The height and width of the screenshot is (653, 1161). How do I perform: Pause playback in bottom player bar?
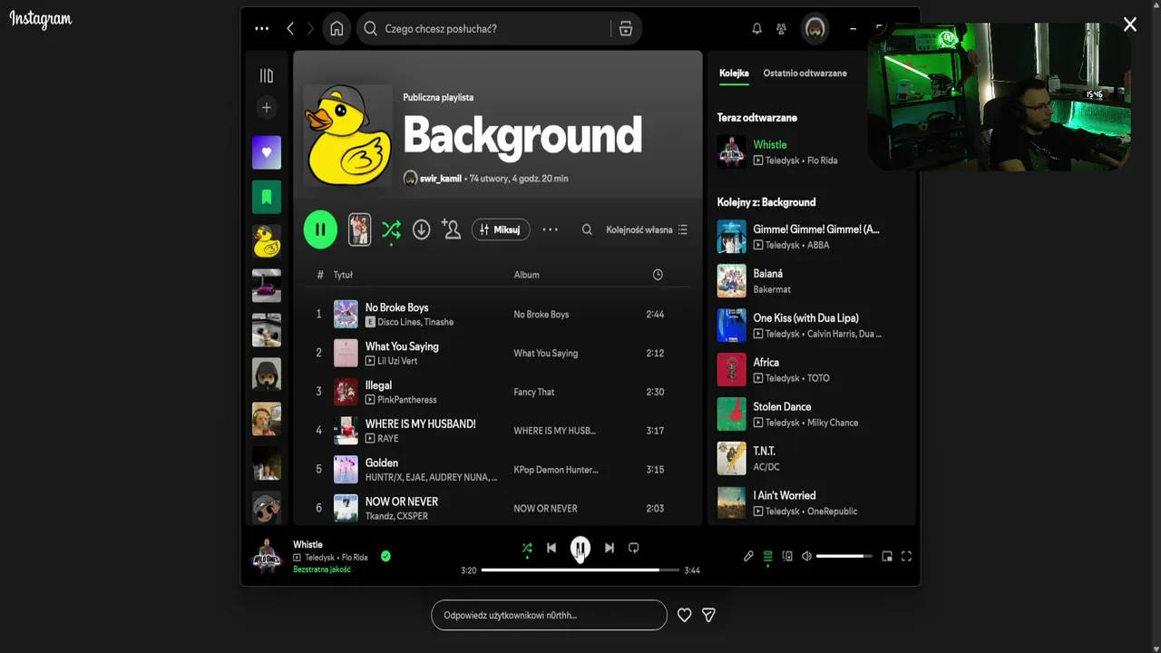(x=580, y=548)
